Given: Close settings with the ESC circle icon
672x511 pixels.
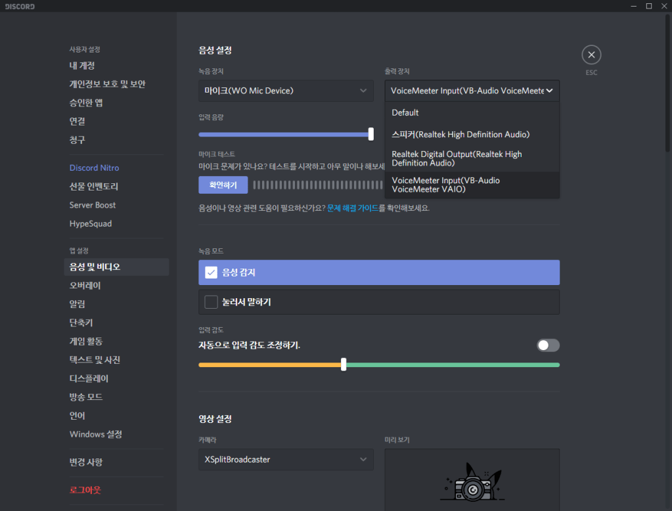Looking at the screenshot, I should (591, 55).
